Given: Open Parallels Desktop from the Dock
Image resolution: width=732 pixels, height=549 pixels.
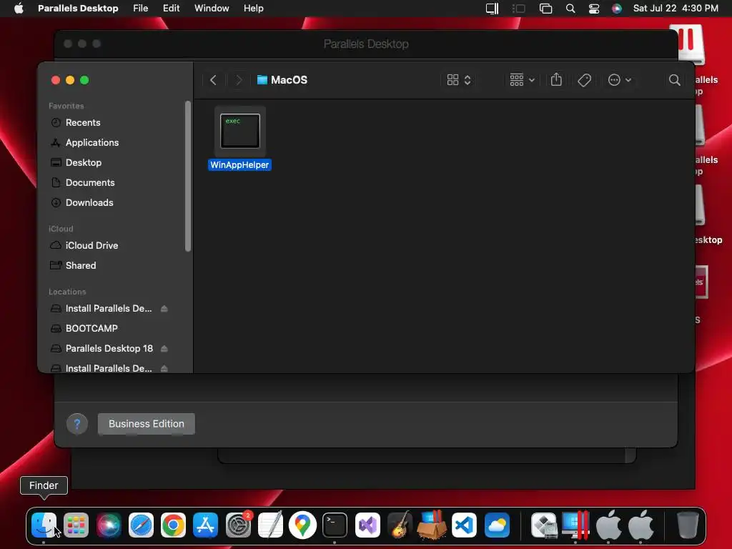Looking at the screenshot, I should (575, 525).
